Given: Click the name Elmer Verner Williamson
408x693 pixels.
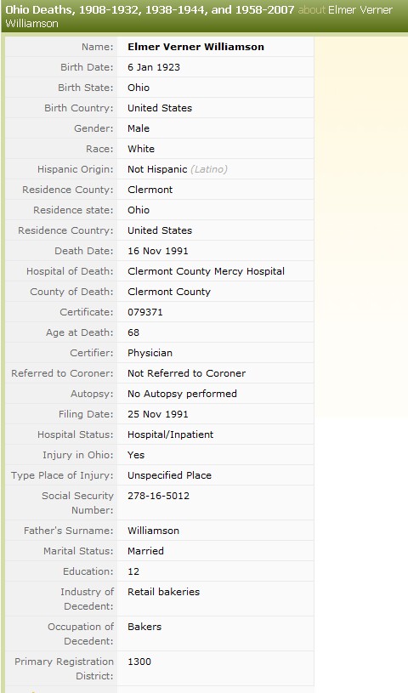Looking at the screenshot, I should (195, 47).
